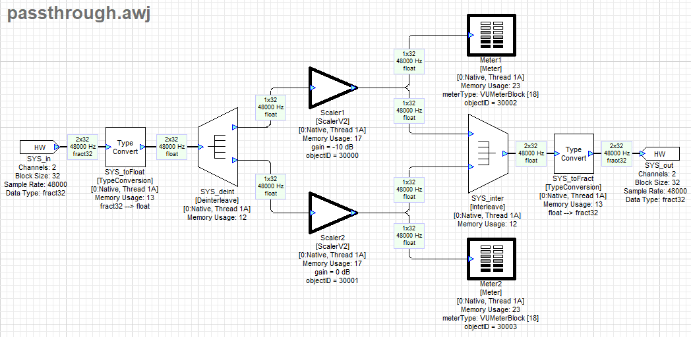Click the Meter1 VU meter block

[490, 35]
